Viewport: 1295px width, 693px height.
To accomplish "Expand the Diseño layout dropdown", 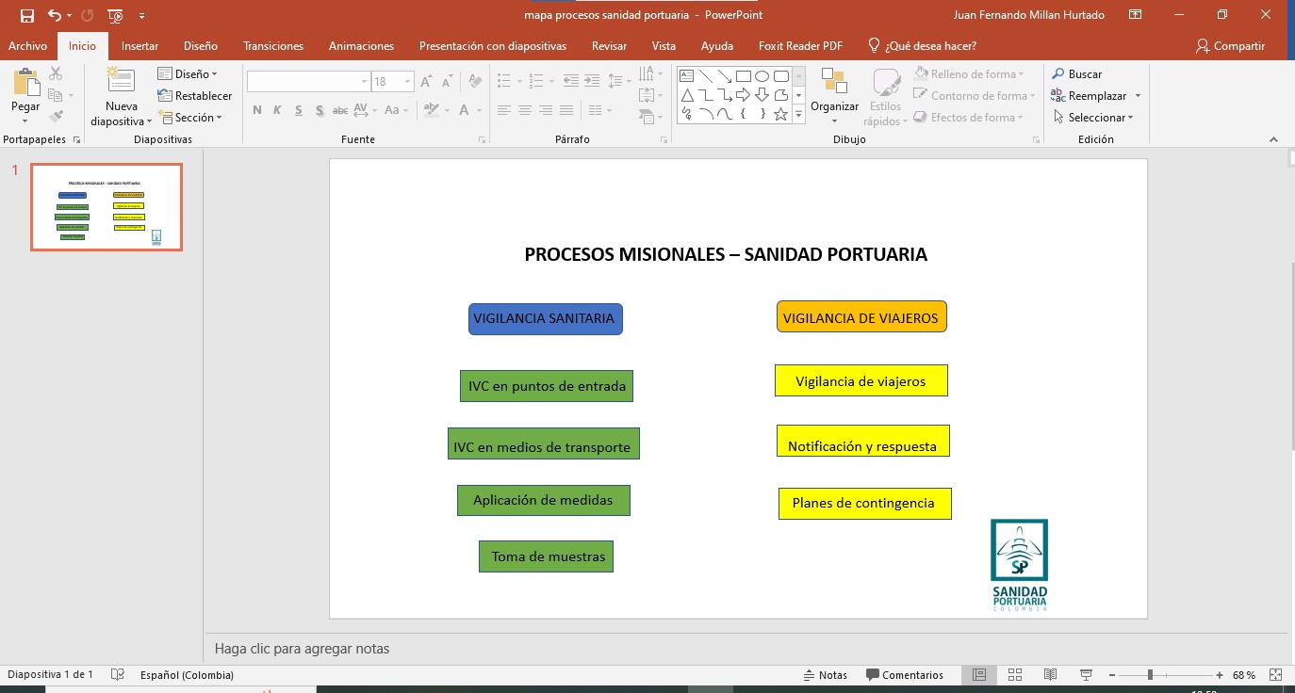I will pos(189,74).
